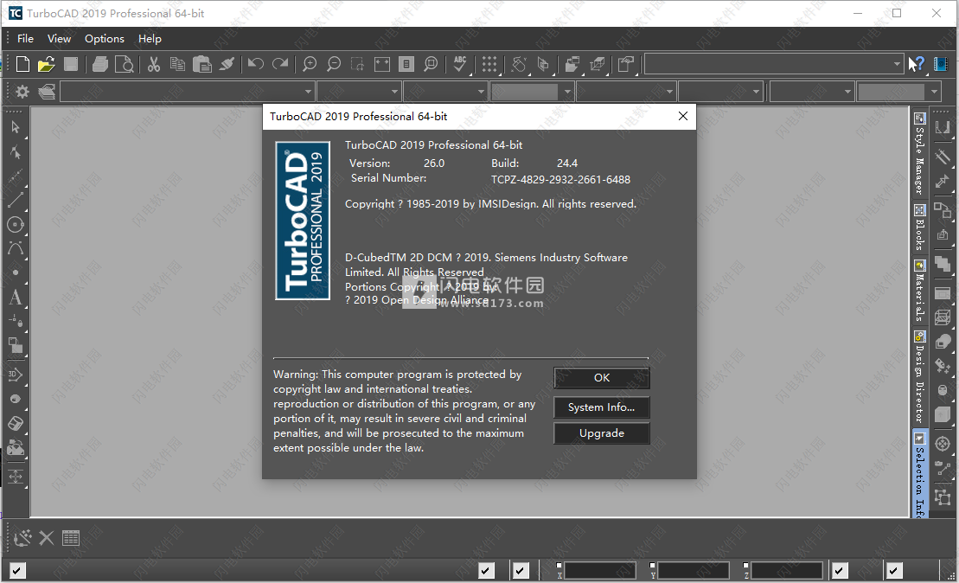Open the Help menu
The height and width of the screenshot is (583, 959).
(x=150, y=39)
